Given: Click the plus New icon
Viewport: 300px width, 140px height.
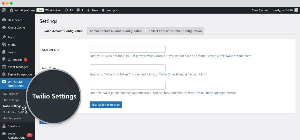Looking at the screenshot, I should [x=89, y=10].
